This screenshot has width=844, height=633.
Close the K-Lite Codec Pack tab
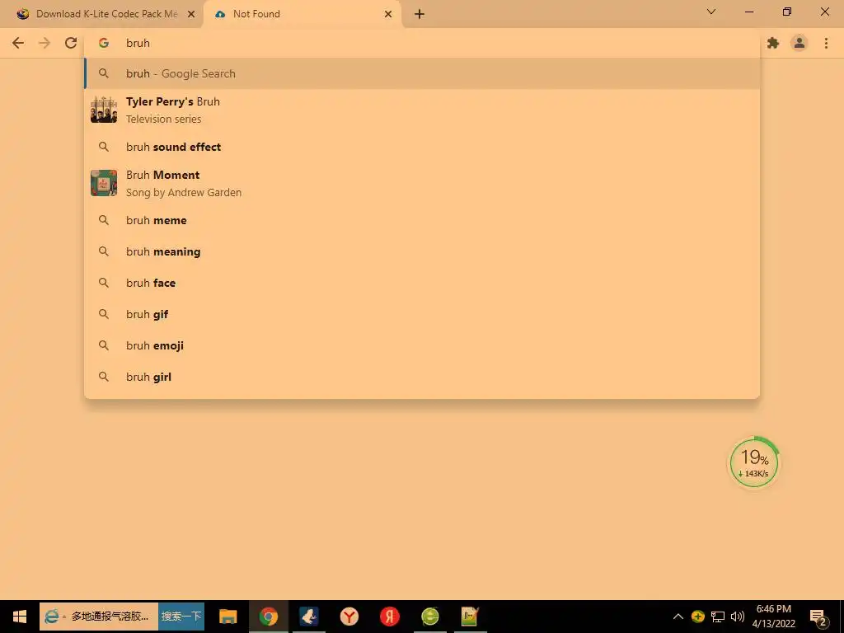(191, 15)
